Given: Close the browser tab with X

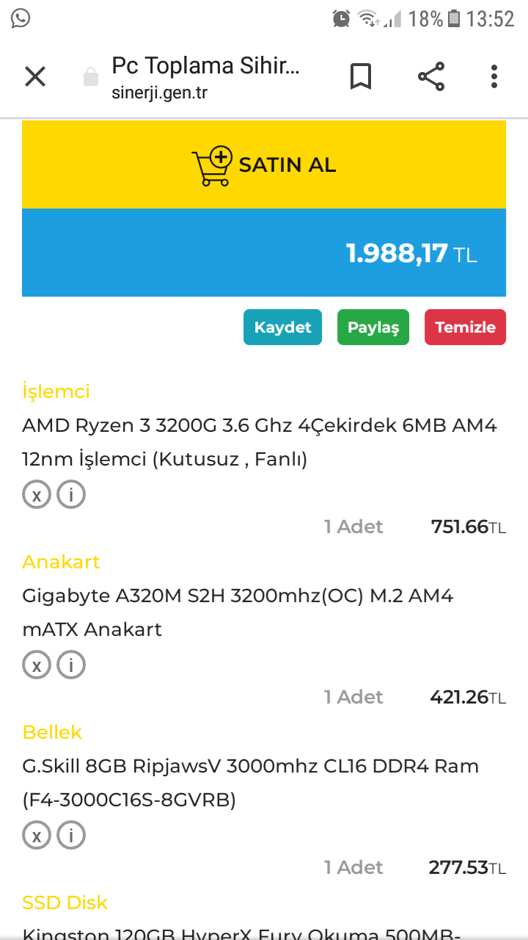Looking at the screenshot, I should click(35, 76).
